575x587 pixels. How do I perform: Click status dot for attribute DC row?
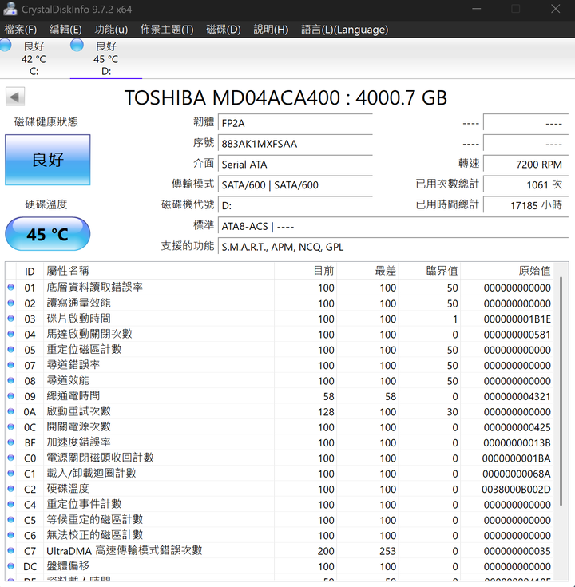[x=11, y=566]
